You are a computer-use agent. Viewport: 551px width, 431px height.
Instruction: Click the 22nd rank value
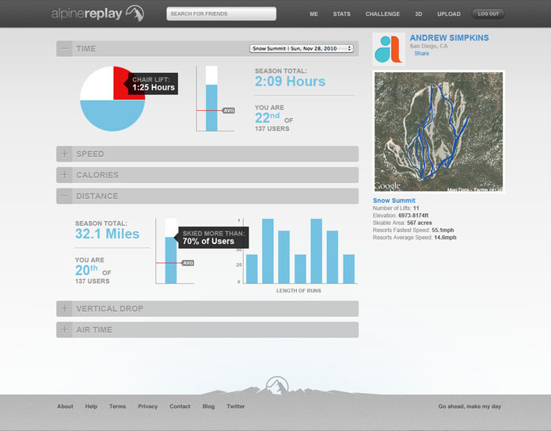[268, 118]
